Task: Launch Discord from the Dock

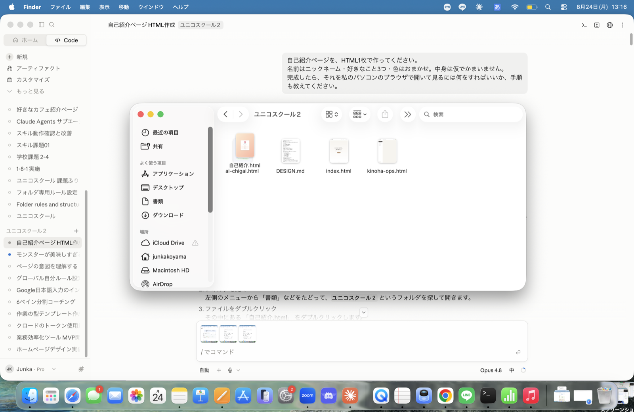Action: (x=328, y=395)
